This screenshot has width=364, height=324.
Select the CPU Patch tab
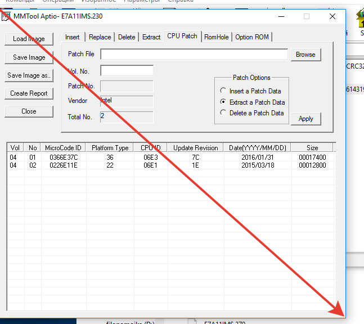coord(182,36)
